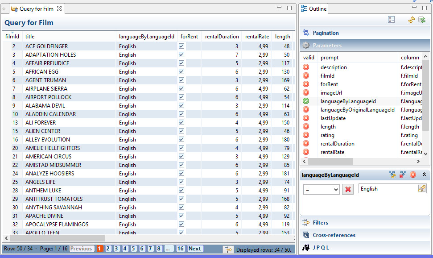Image resolution: width=433 pixels, height=258 pixels.
Task: Click the brush icon in the English field
Action: click(x=421, y=189)
